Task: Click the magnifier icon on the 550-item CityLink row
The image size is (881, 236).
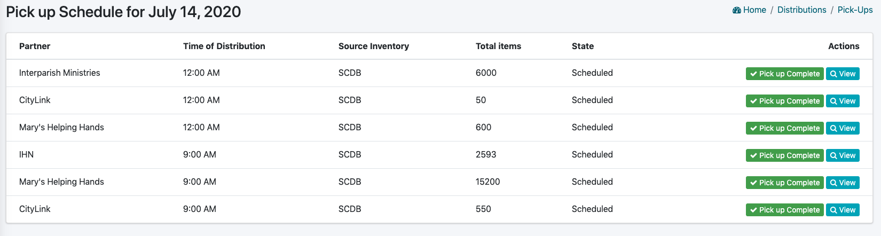Action: click(833, 210)
